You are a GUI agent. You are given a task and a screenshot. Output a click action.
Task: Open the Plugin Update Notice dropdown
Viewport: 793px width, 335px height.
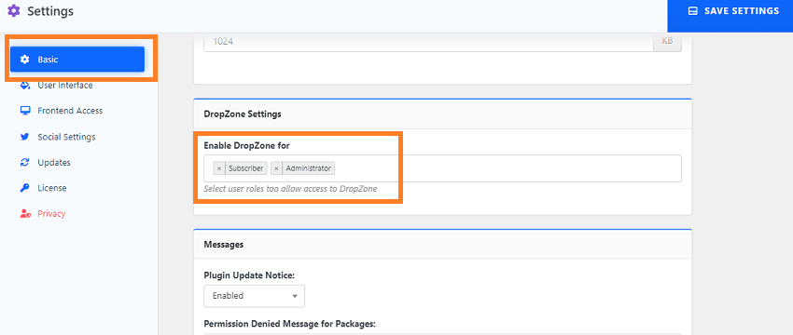pos(255,296)
